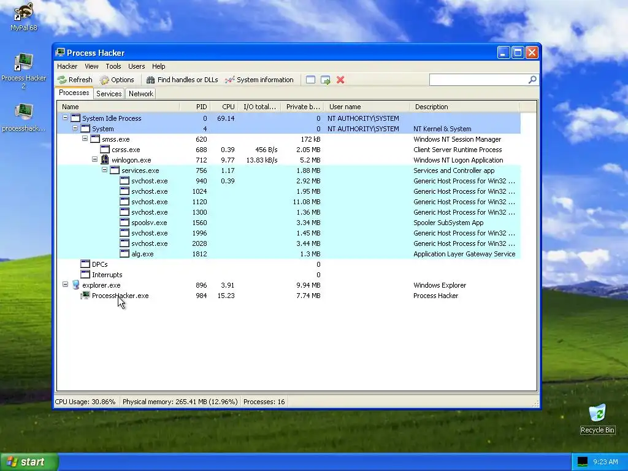Switch to the Services tab
The width and height of the screenshot is (628, 471).
[109, 94]
